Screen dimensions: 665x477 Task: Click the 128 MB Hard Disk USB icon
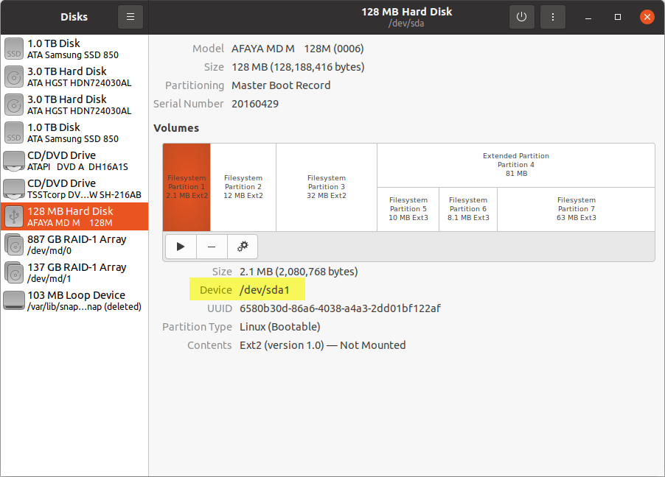[x=14, y=216]
